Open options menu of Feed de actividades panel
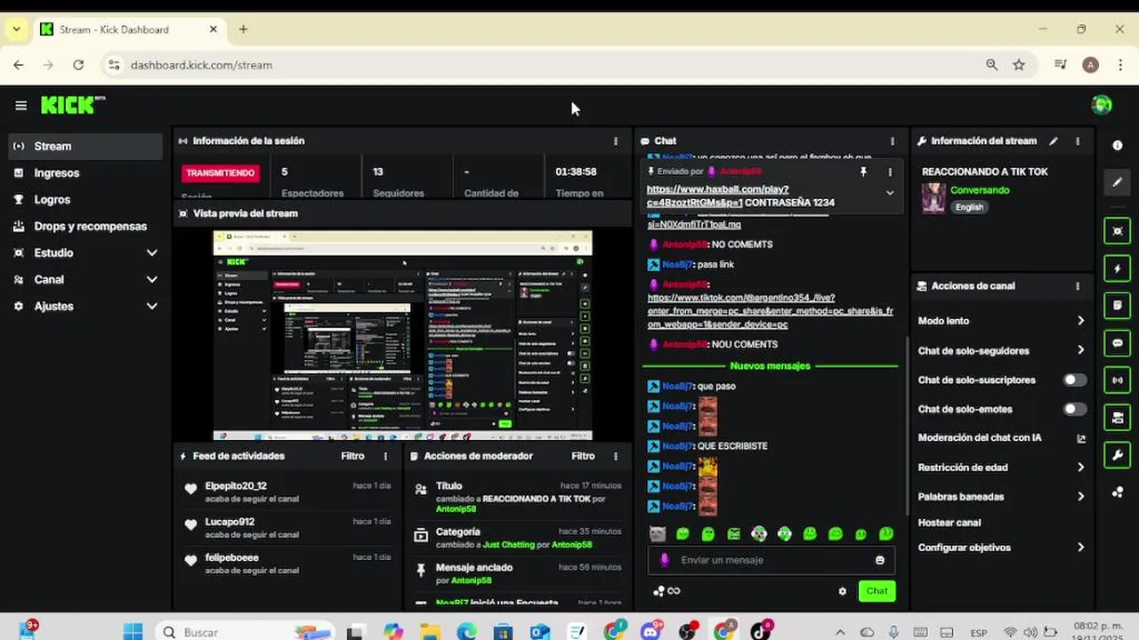Viewport: 1139px width, 640px height. click(x=385, y=456)
